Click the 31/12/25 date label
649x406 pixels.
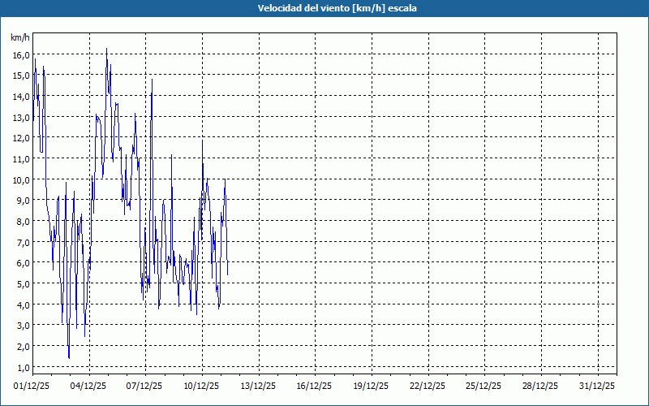pos(597,387)
